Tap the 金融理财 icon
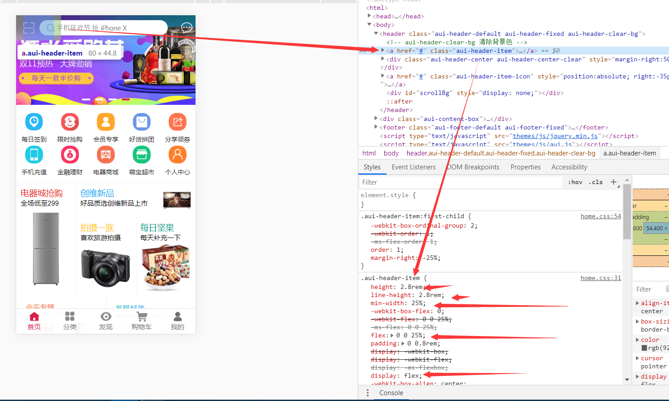 [70, 155]
